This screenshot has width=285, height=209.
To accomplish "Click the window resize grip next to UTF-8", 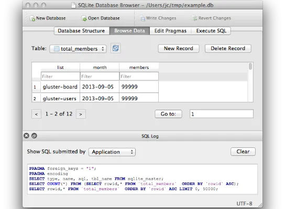I will [x=260, y=205].
